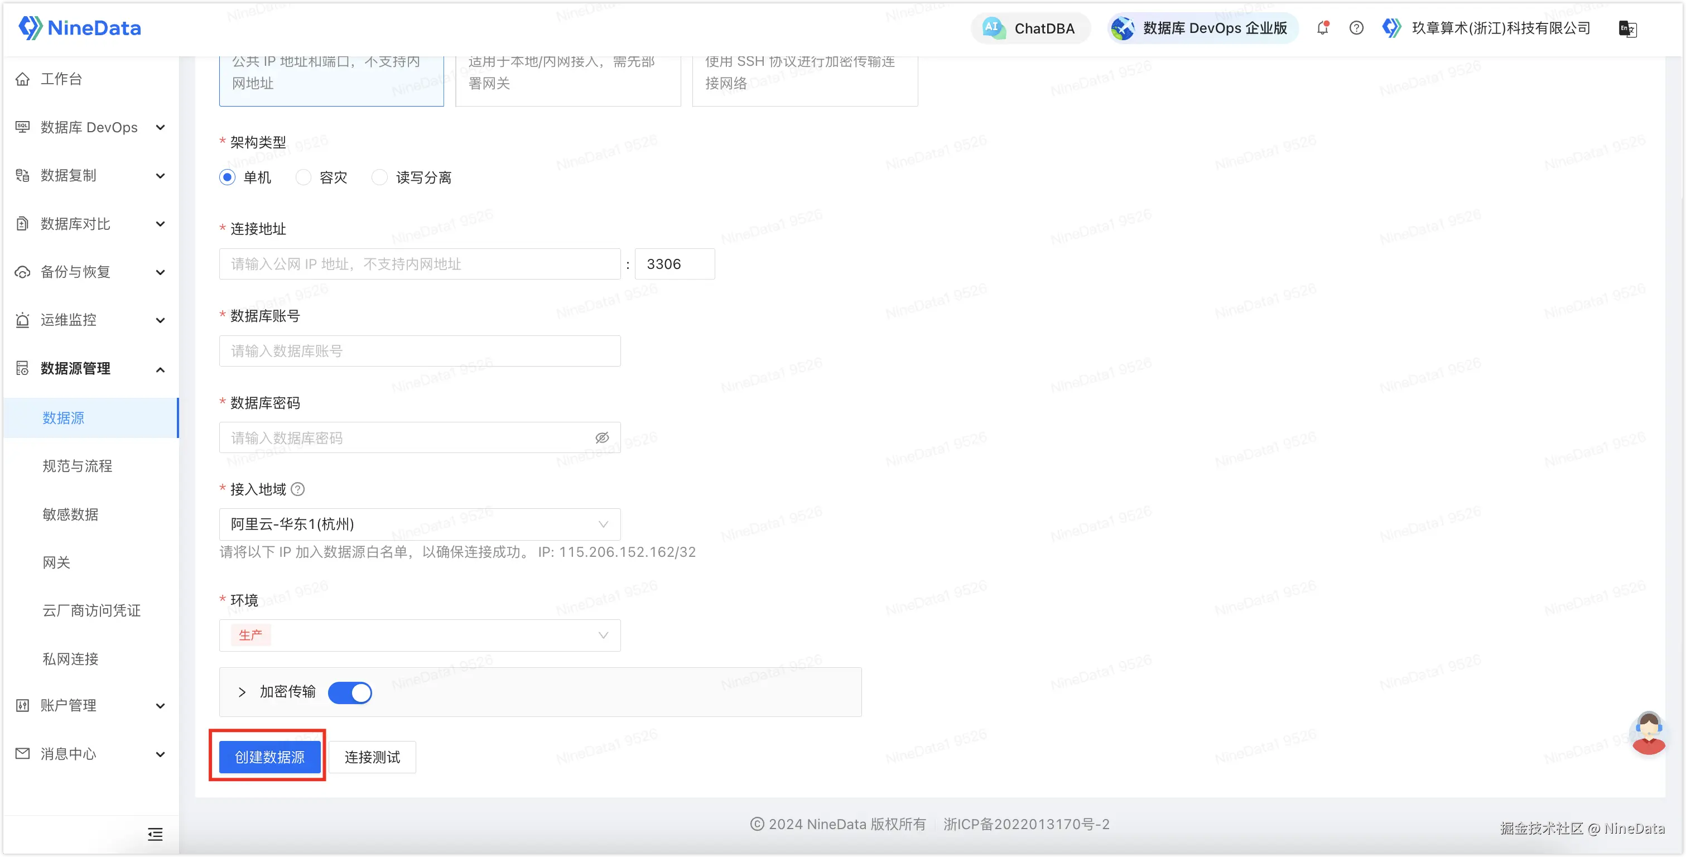Image resolution: width=1686 pixels, height=857 pixels.
Task: Go to 网关 menu item
Action: (56, 562)
